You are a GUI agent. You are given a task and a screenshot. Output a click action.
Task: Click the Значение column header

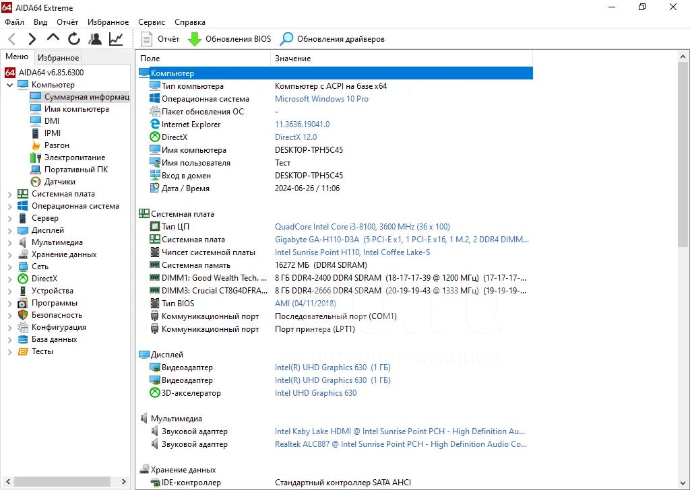pyautogui.click(x=402, y=59)
